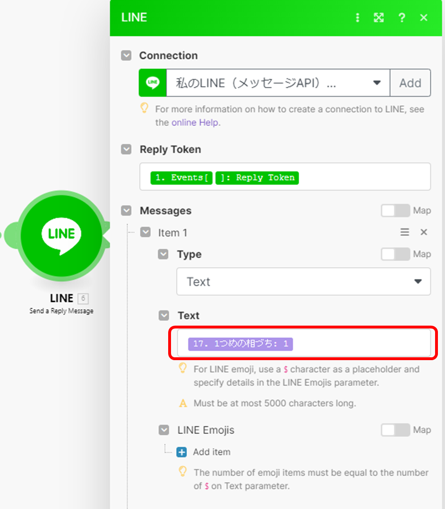445x509 pixels.
Task: Open the help question mark icon
Action: pos(402,17)
